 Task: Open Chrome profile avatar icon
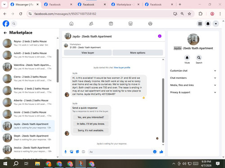click(212, 14)
